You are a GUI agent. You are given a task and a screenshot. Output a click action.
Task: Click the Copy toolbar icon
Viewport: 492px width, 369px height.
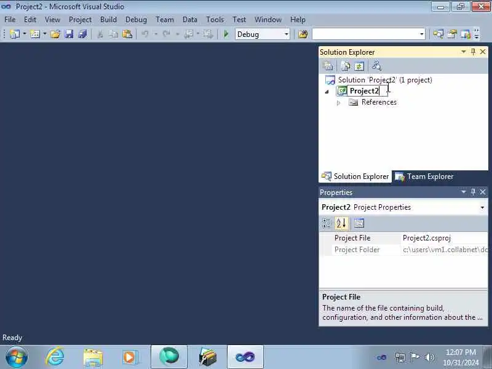tap(113, 34)
